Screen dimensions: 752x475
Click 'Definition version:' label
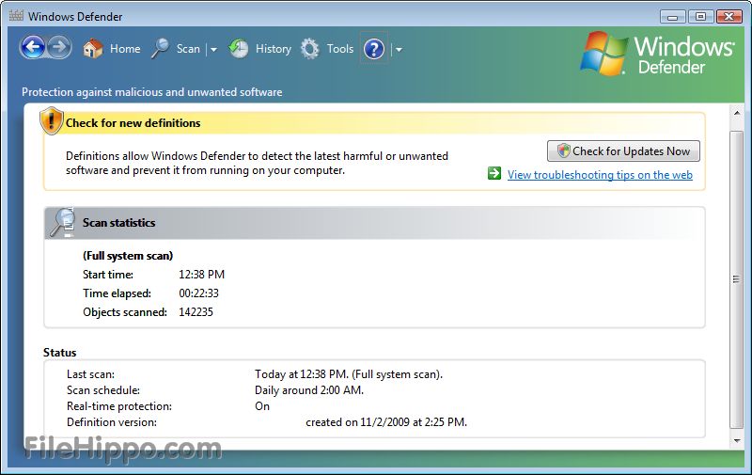coord(112,422)
